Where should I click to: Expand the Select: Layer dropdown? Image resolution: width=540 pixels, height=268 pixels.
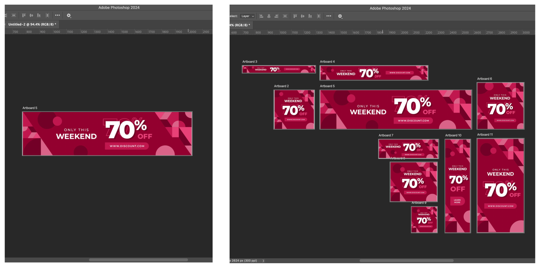[247, 16]
